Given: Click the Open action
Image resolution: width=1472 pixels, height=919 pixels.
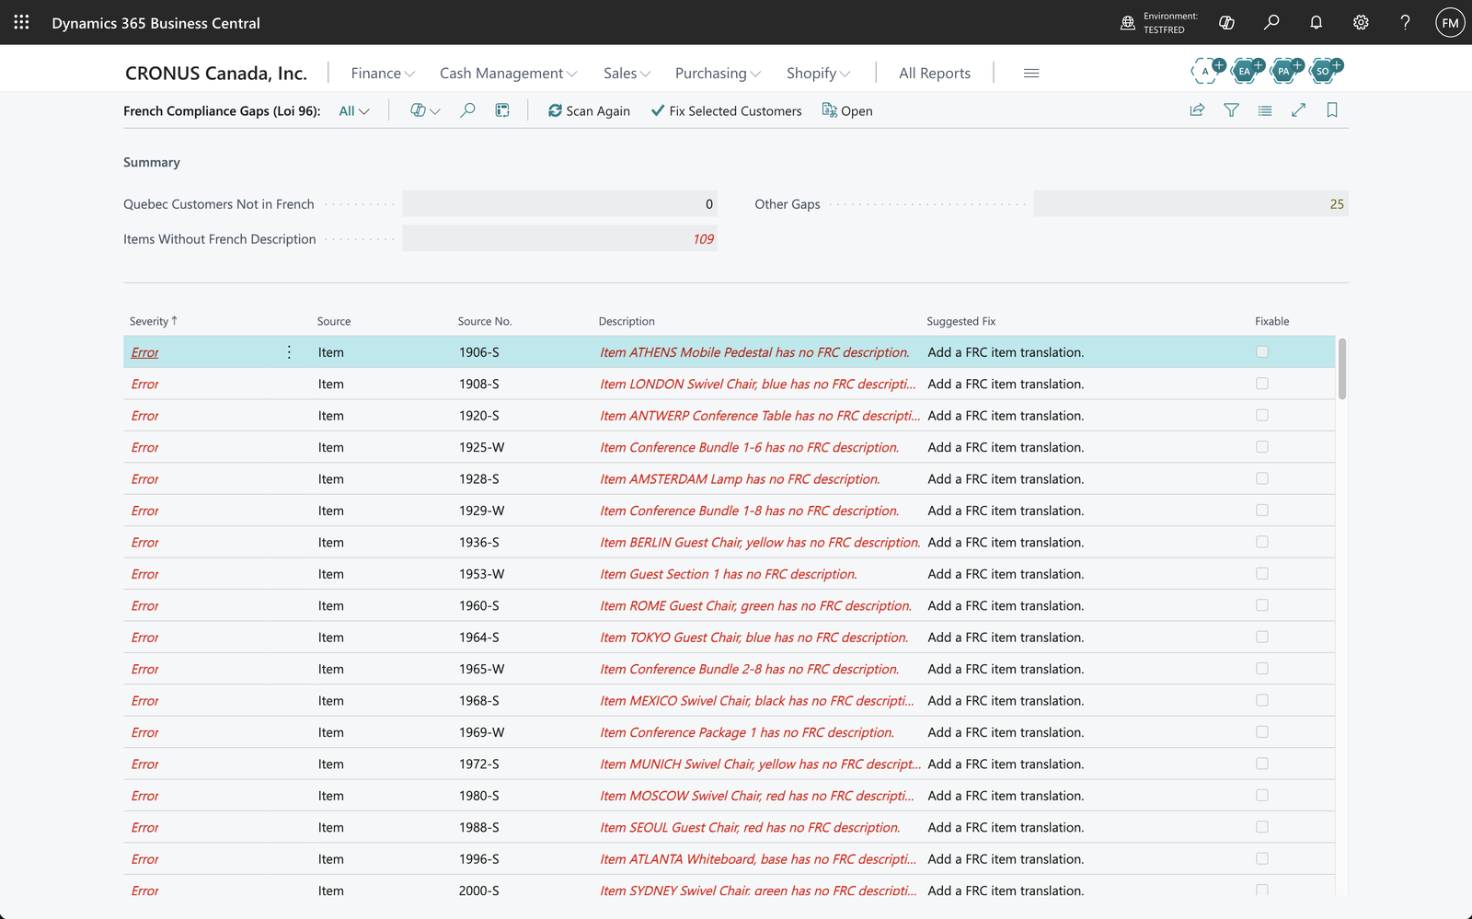Looking at the screenshot, I should pos(847,110).
